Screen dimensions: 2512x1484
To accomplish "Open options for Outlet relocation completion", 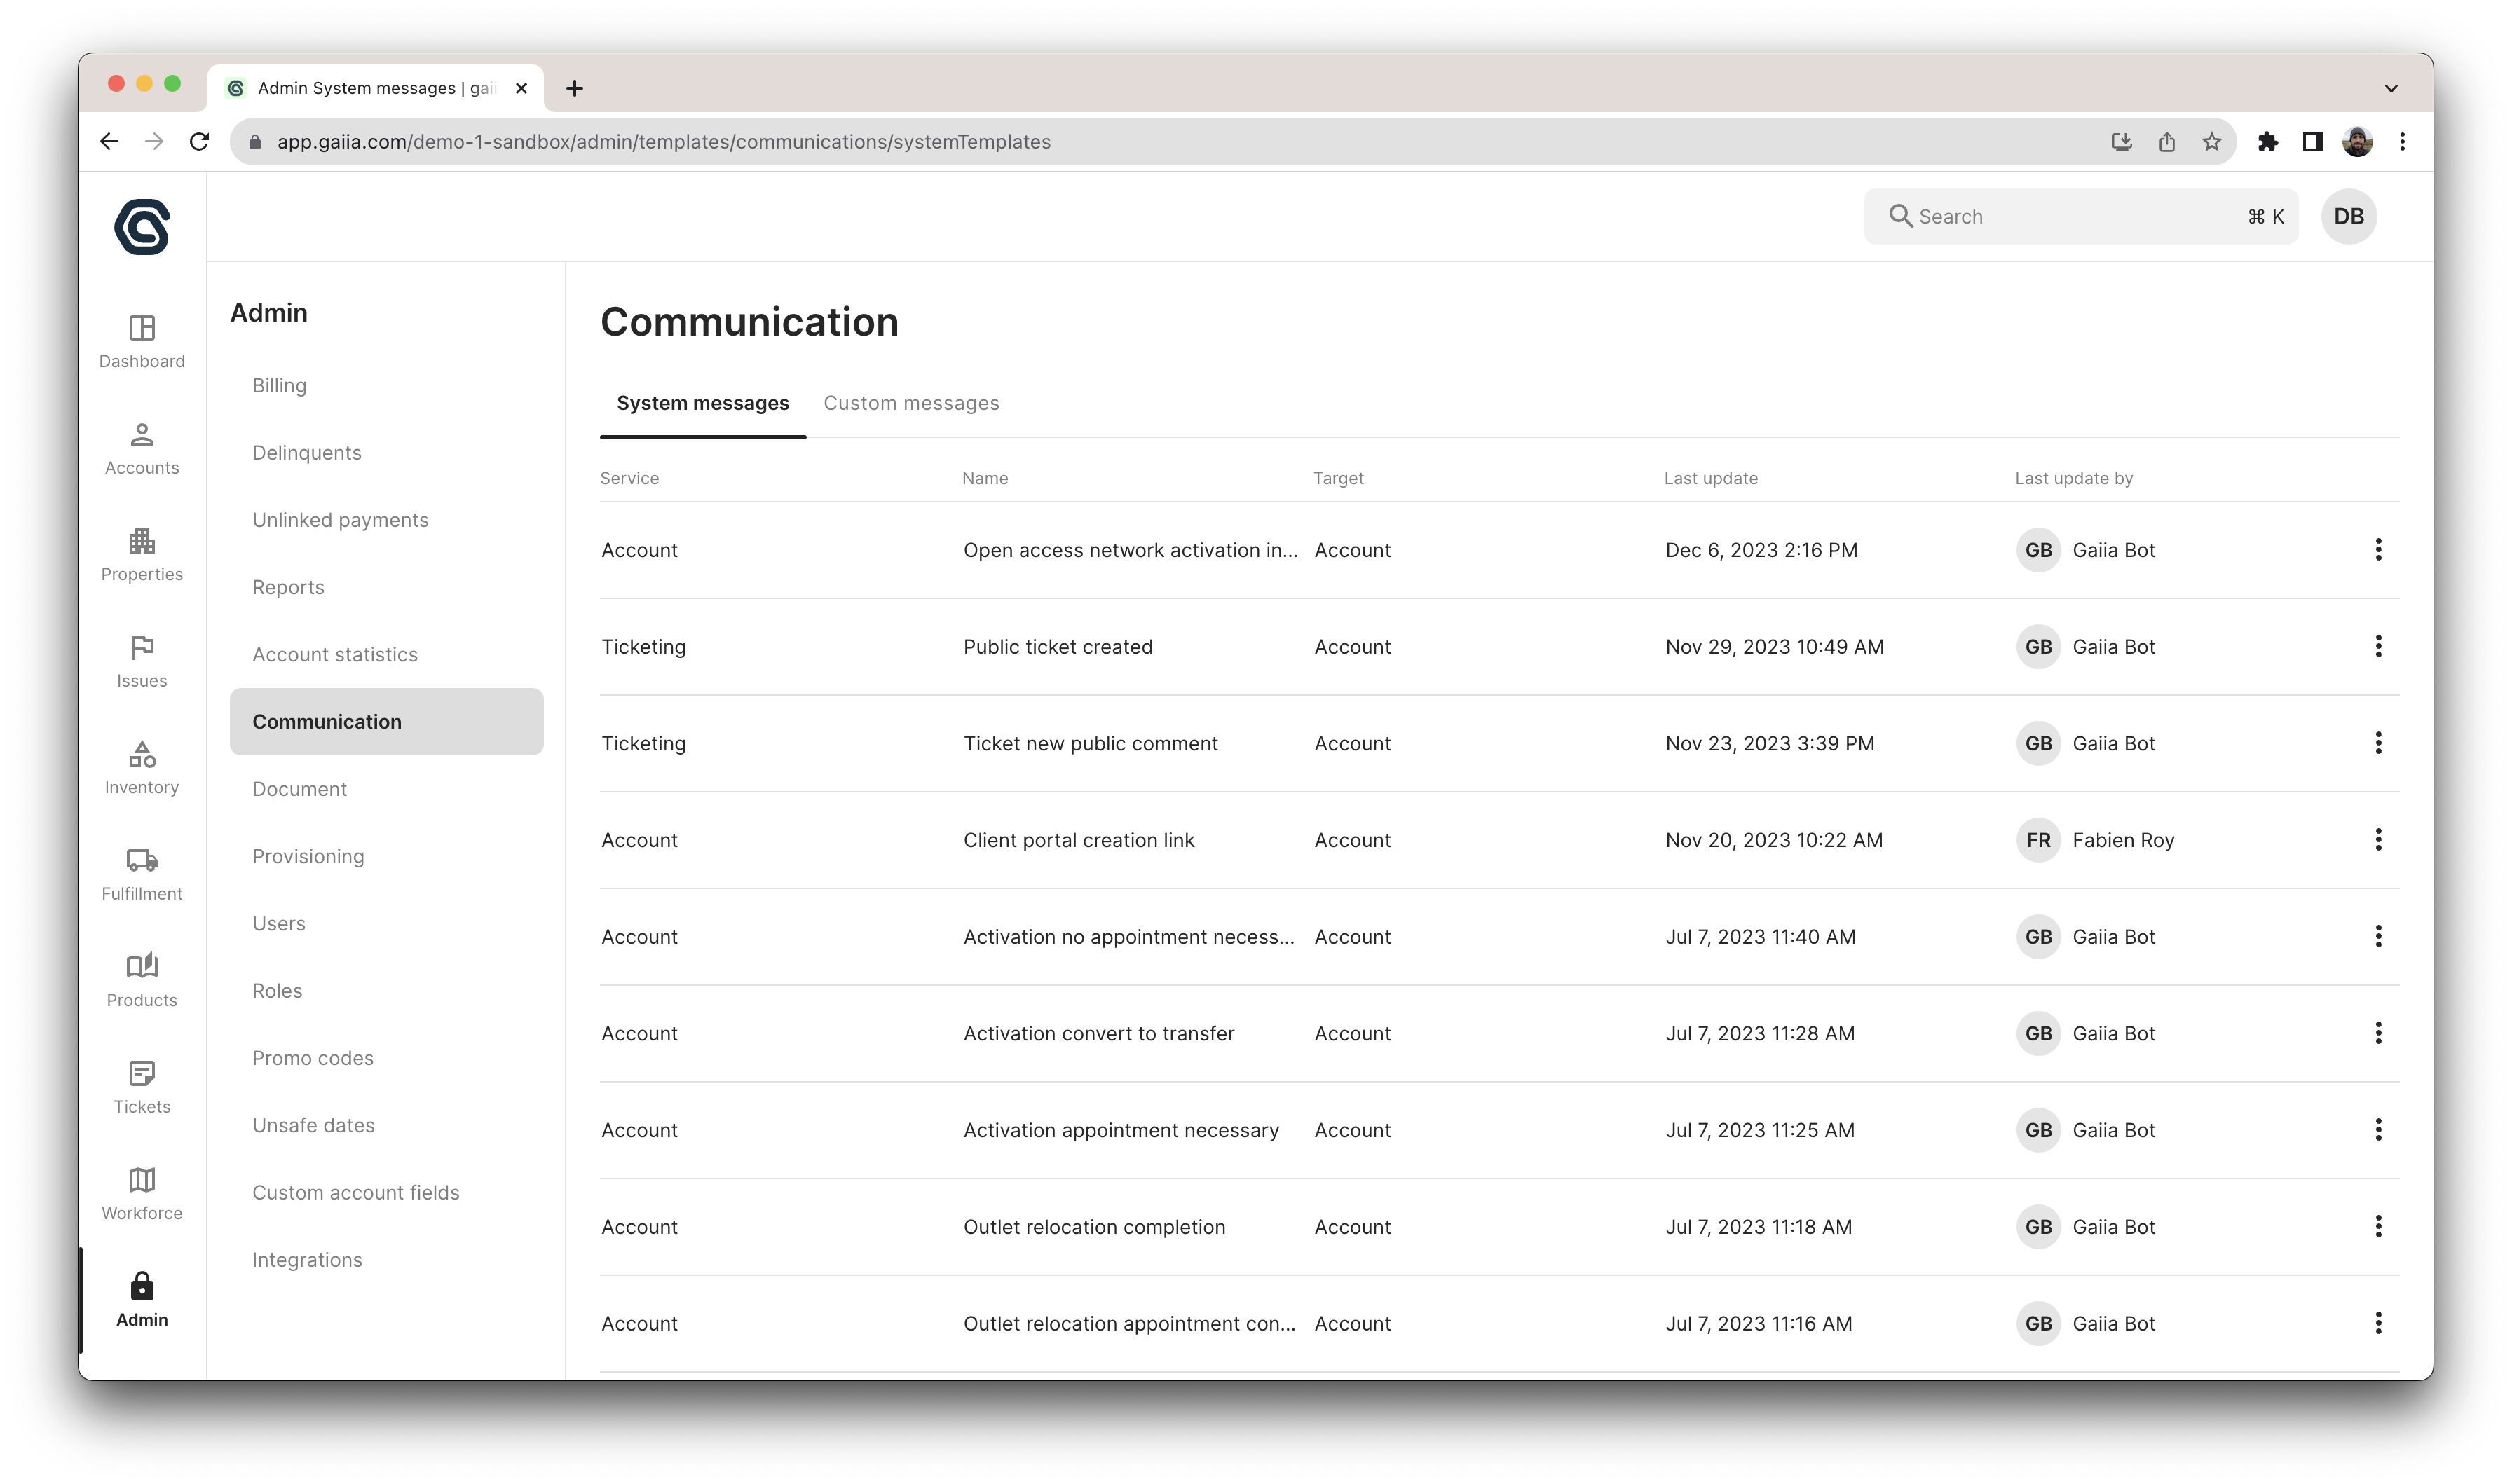I will (x=2378, y=1226).
